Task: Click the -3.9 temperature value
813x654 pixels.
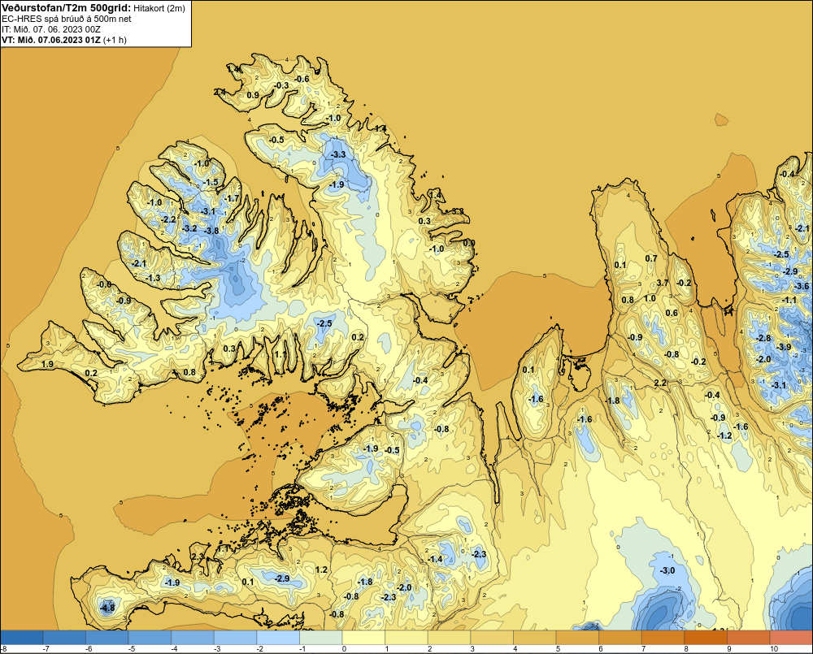Action: 784,347
